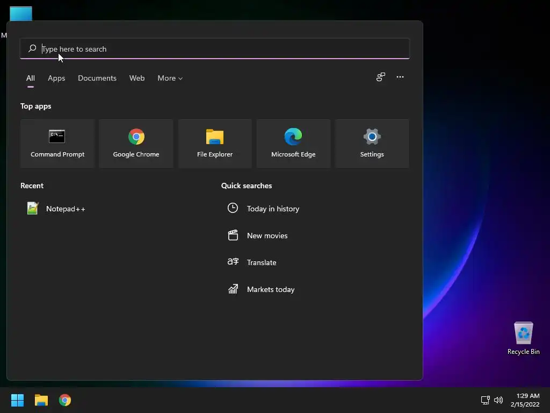The image size is (550, 413).
Task: Expand the More dropdown filter
Action: tap(170, 78)
